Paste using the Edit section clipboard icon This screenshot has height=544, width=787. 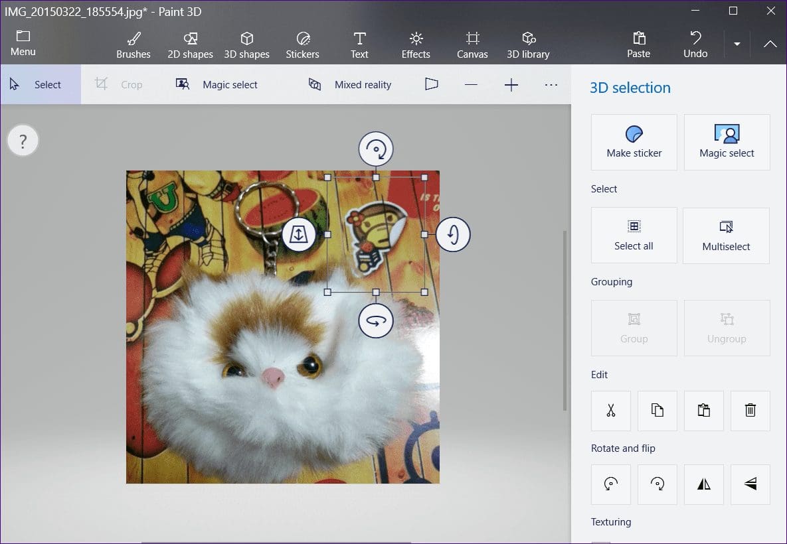click(704, 411)
